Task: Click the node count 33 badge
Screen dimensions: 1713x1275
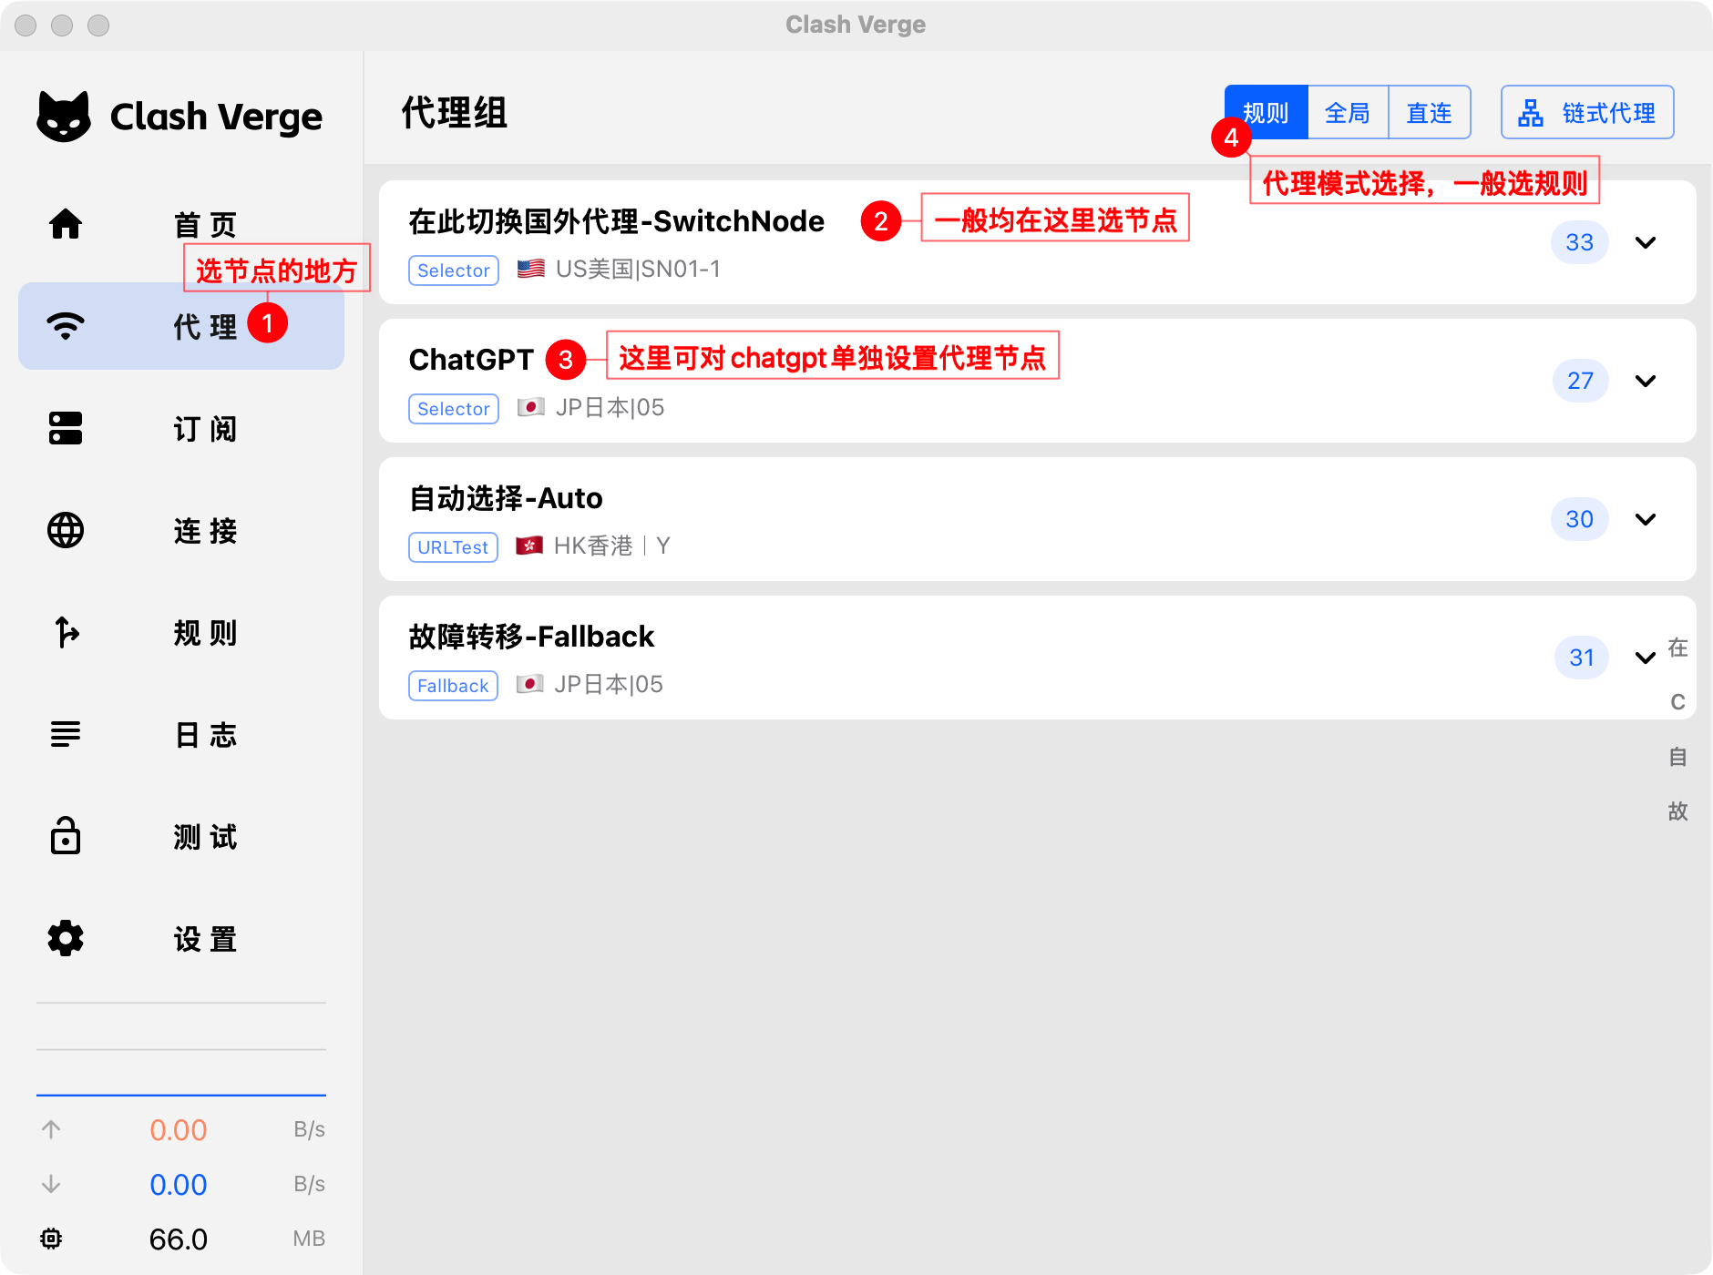Action: click(x=1580, y=242)
